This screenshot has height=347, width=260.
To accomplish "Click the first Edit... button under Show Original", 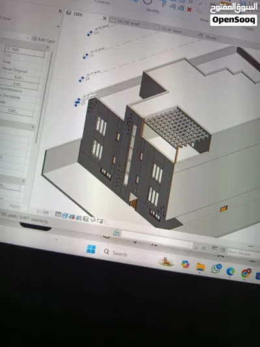I will (x=19, y=77).
